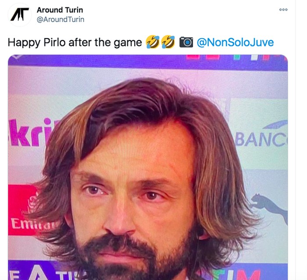
Task: Click the word "game" in the tweet text
Action: coord(129,43)
